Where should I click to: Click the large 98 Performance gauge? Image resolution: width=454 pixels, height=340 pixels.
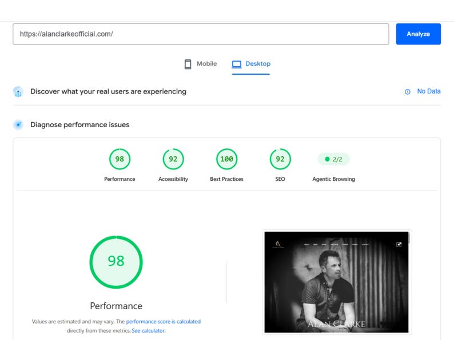(116, 262)
